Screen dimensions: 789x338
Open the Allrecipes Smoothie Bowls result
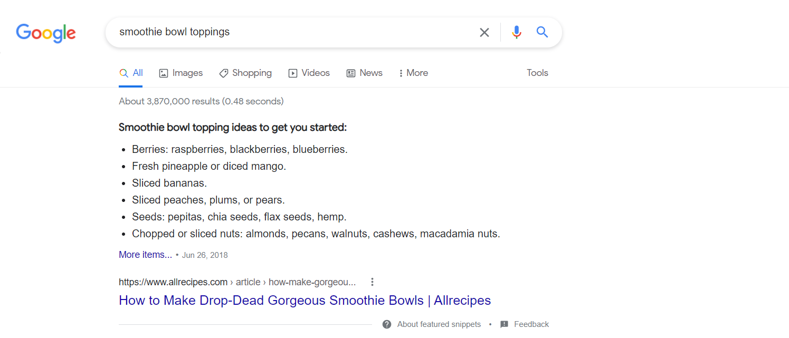point(305,301)
